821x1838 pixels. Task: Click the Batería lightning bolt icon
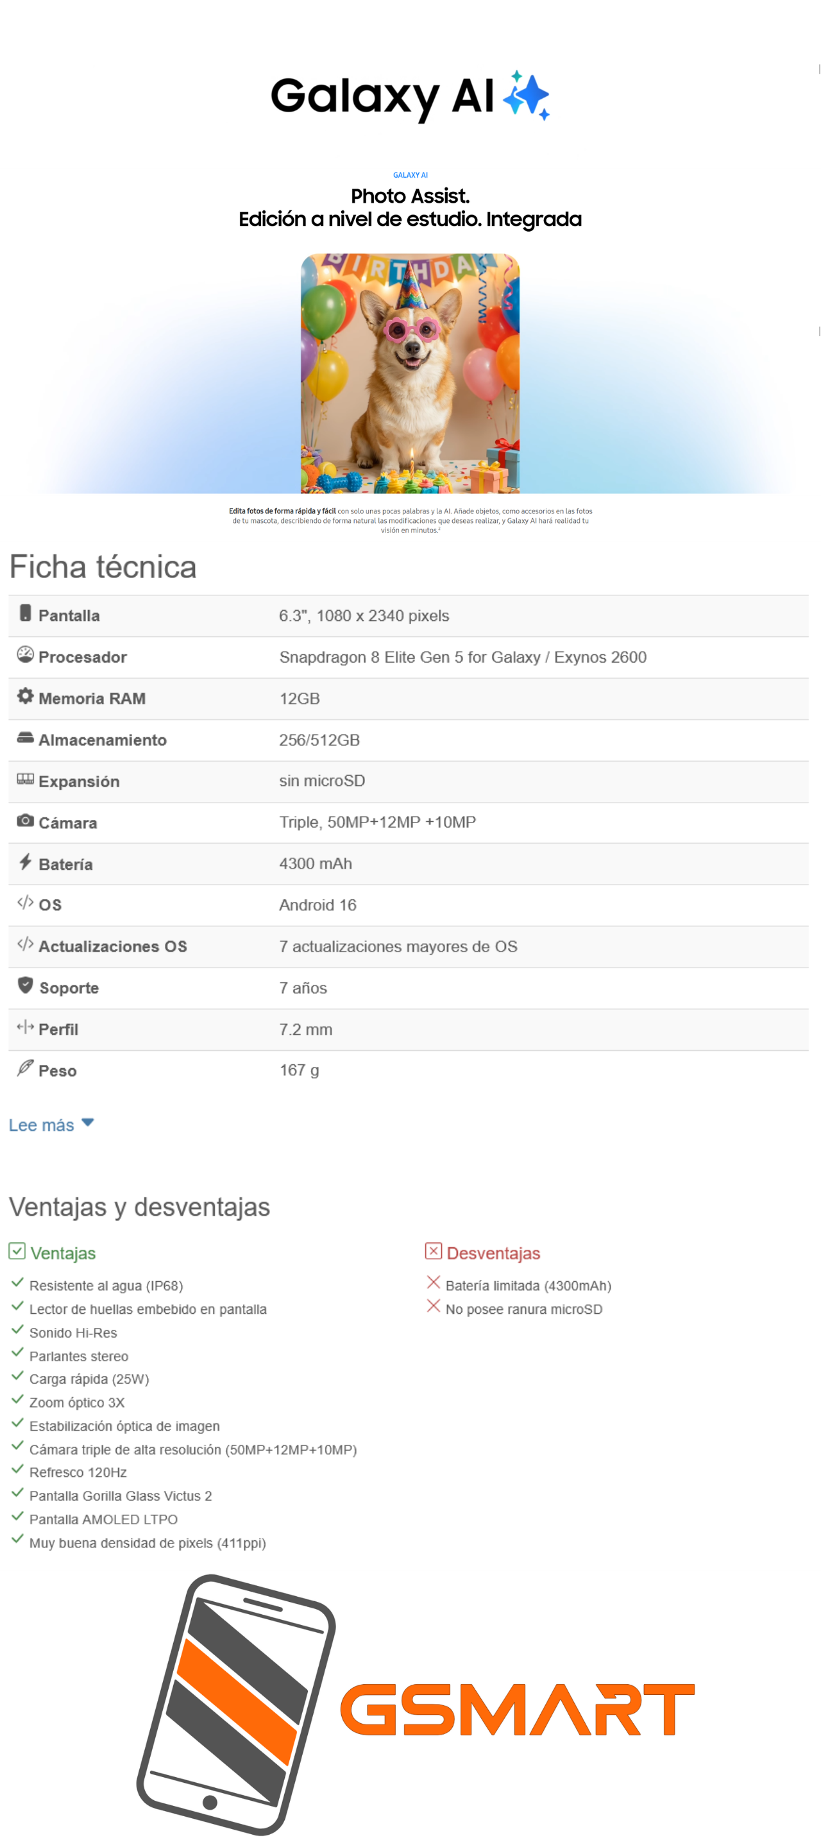click(25, 861)
